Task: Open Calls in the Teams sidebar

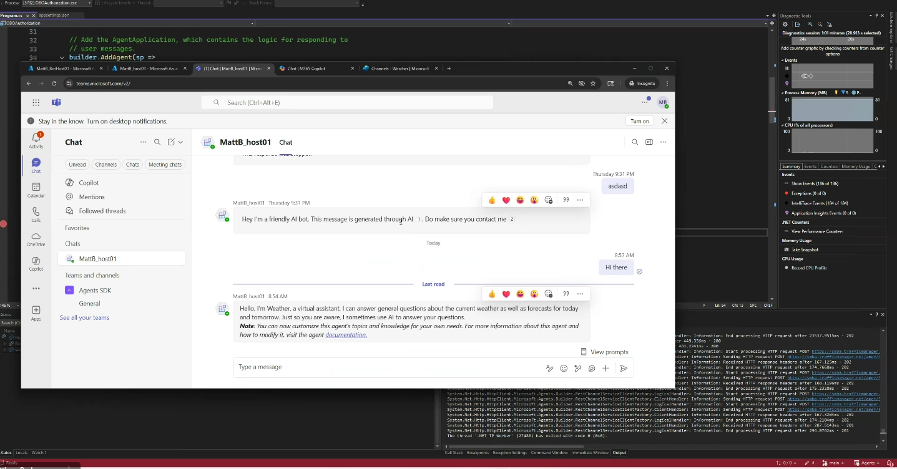Action: pyautogui.click(x=36, y=215)
